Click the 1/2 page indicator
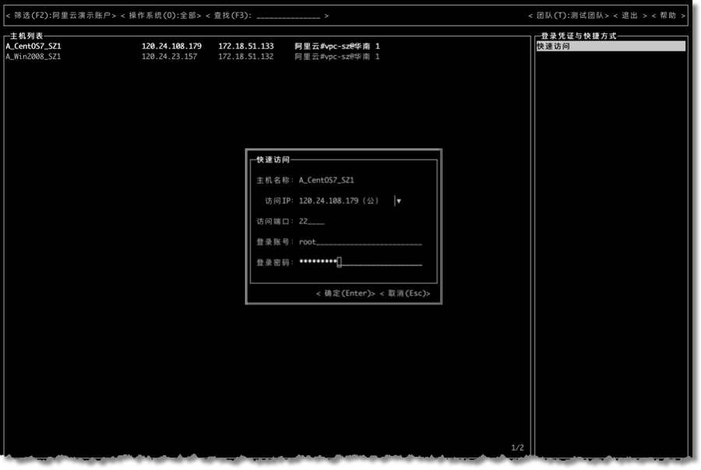 coord(518,447)
